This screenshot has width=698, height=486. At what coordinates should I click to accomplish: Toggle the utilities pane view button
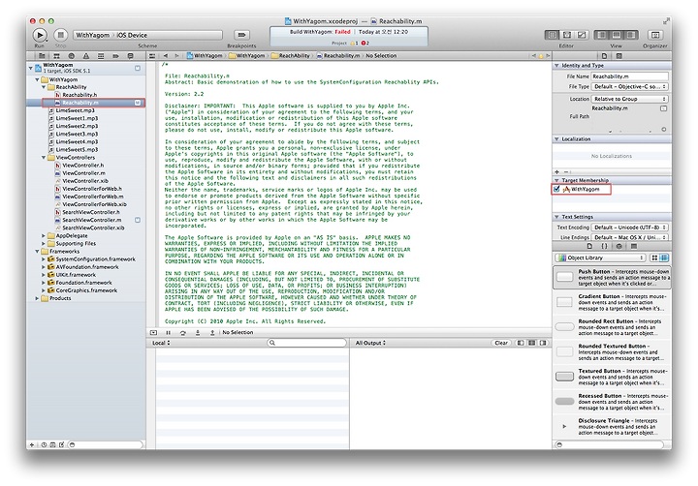click(x=631, y=35)
